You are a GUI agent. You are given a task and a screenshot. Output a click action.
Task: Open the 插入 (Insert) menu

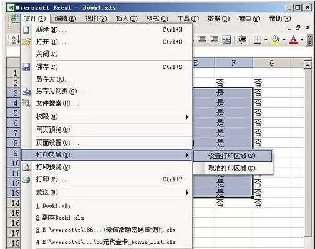click(x=127, y=19)
